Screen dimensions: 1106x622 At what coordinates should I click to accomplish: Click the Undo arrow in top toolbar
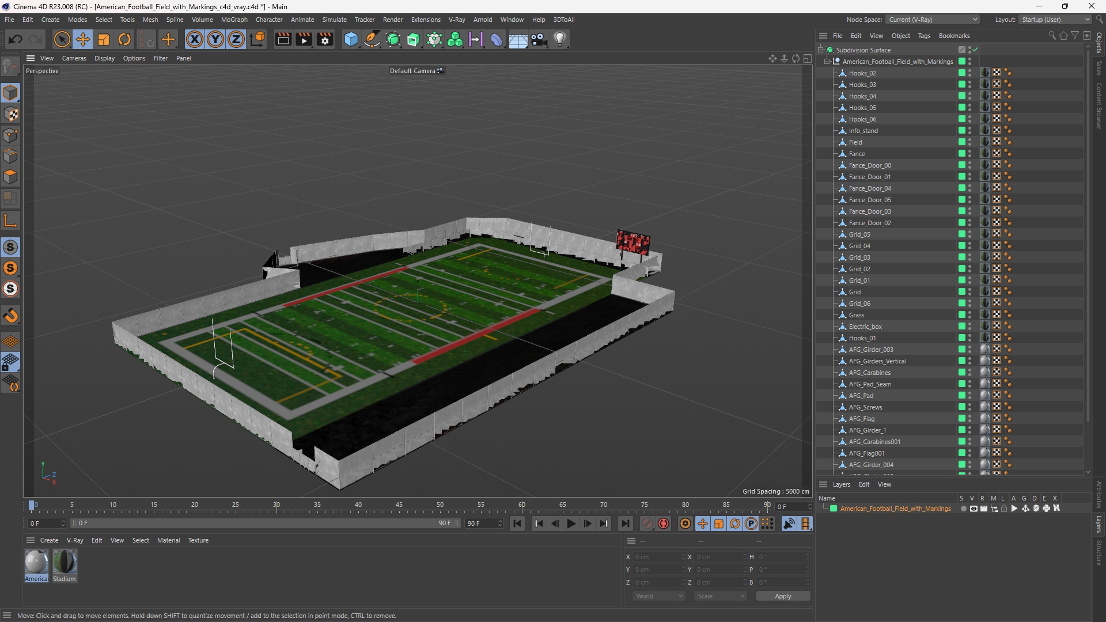(16, 39)
